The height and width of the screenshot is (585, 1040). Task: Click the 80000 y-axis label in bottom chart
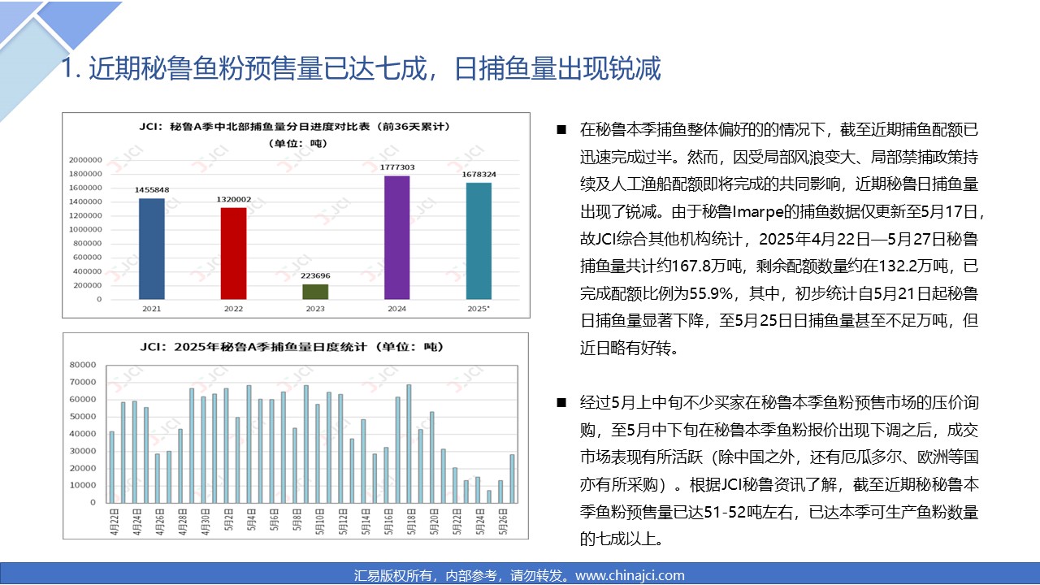point(84,366)
